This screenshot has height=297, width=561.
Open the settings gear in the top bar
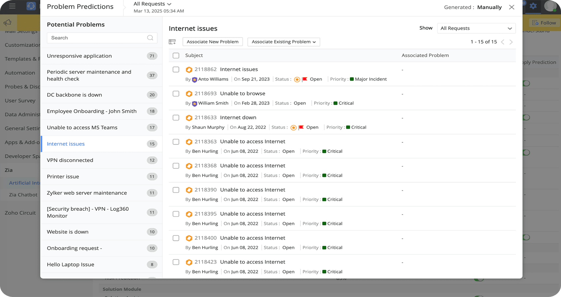(534, 6)
